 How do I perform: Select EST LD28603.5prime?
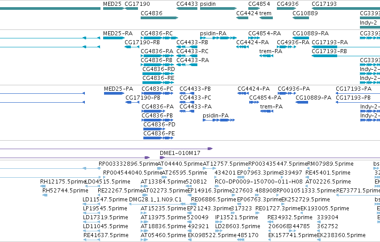pos(238,226)
